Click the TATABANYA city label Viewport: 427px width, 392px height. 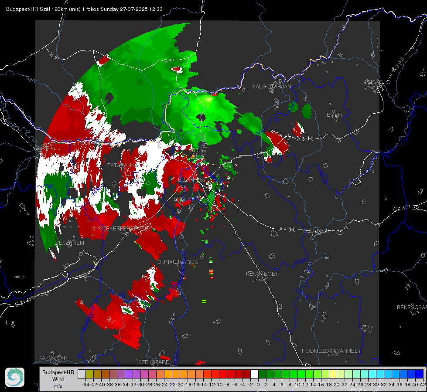coord(123,165)
